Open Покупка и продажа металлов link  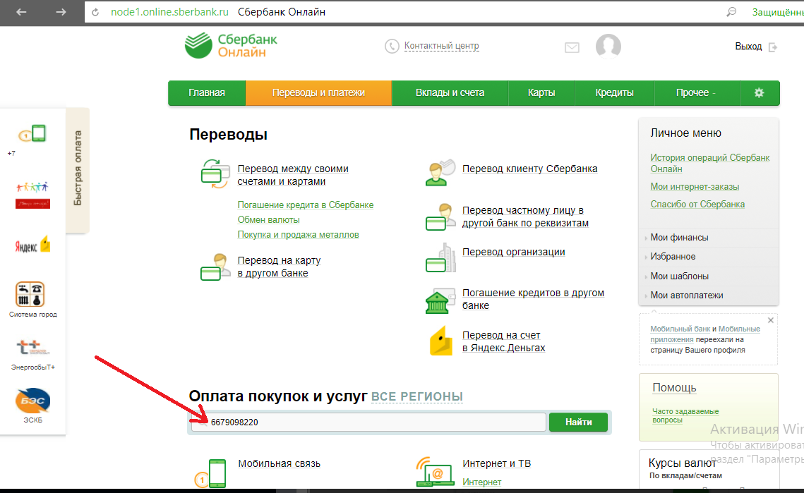click(298, 235)
